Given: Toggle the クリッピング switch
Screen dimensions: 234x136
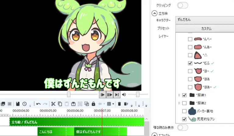Looking at the screenshot, I should click(x=183, y=5).
